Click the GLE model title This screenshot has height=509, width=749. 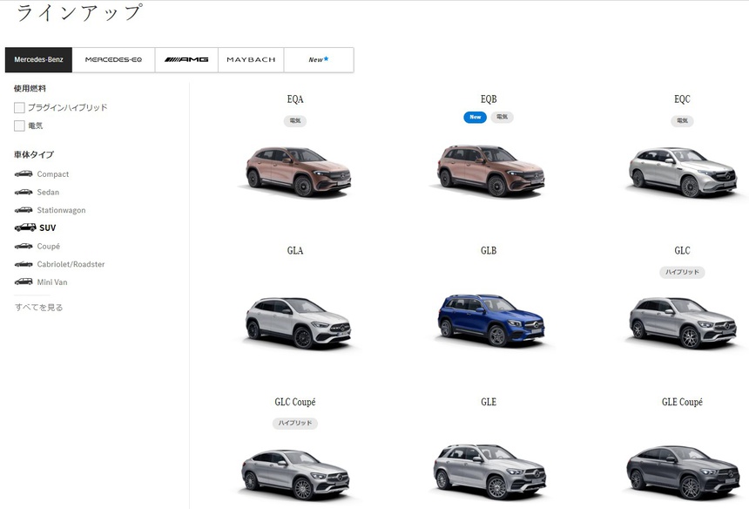pyautogui.click(x=489, y=402)
